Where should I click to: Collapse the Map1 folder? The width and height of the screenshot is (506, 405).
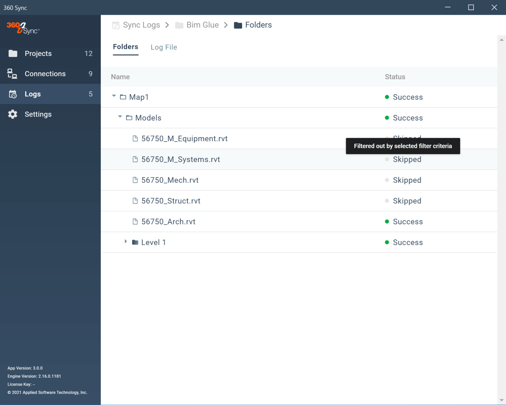pyautogui.click(x=114, y=96)
